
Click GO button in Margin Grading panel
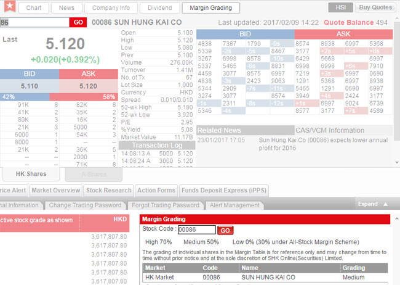click(225, 230)
